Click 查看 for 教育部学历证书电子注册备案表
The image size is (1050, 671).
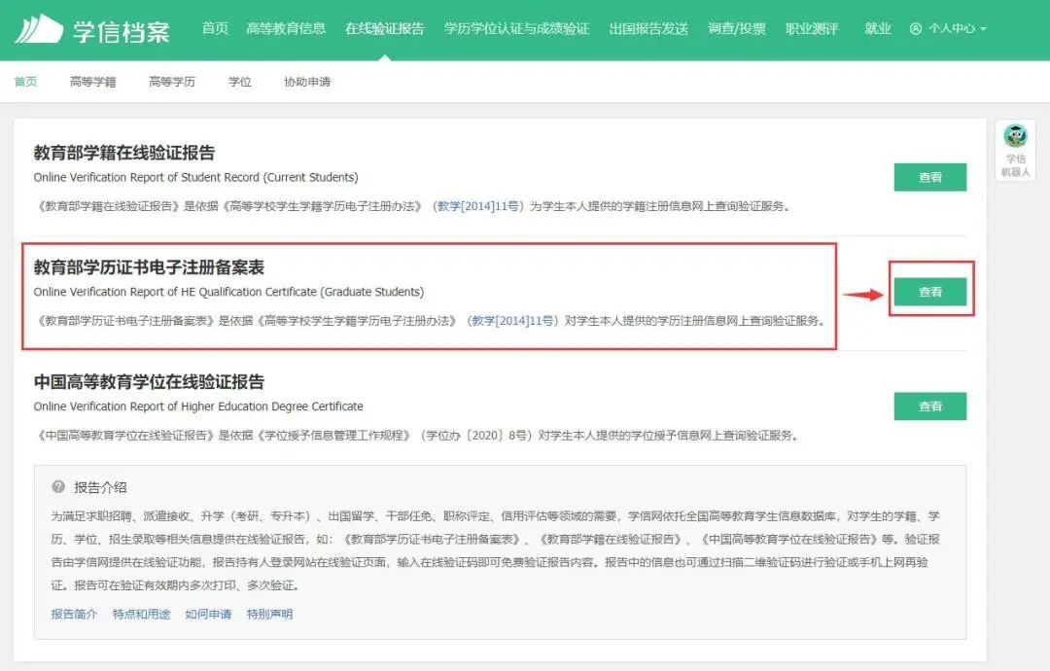930,292
